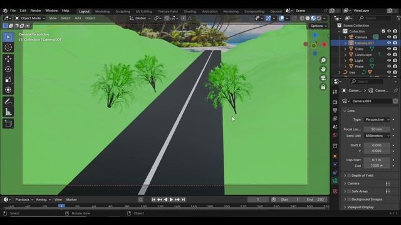This screenshot has height=225, width=401.
Task: Toggle camera view with camera gizmo icon
Action: pos(323,78)
